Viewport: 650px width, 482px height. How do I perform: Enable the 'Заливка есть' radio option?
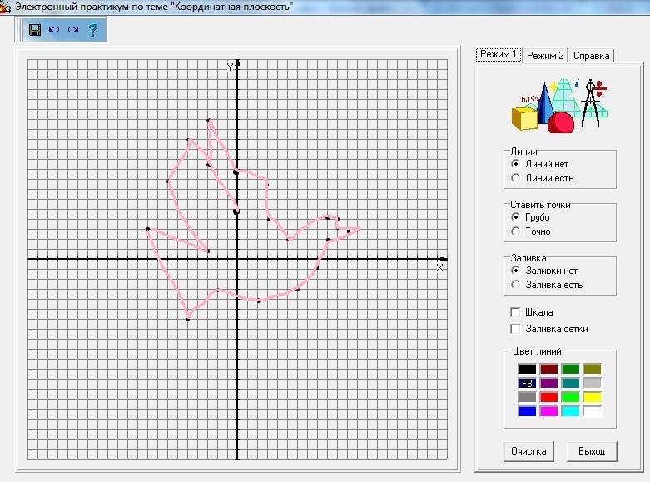(x=516, y=285)
